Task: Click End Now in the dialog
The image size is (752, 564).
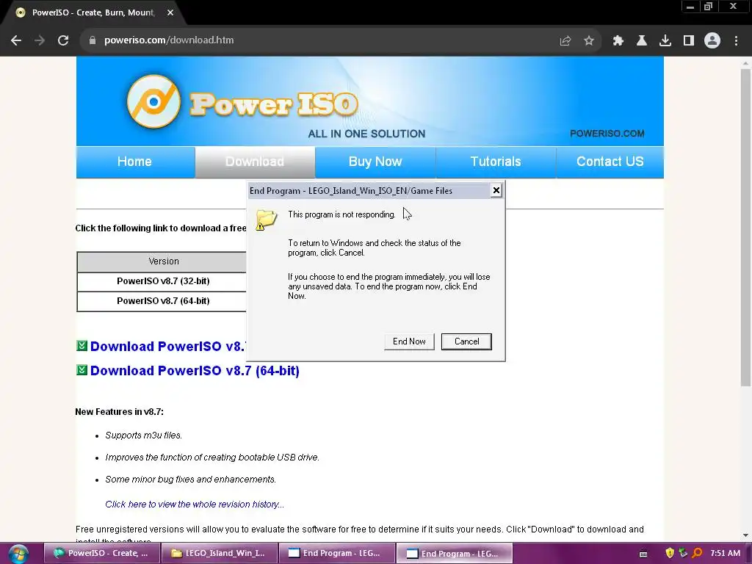Action: point(409,341)
